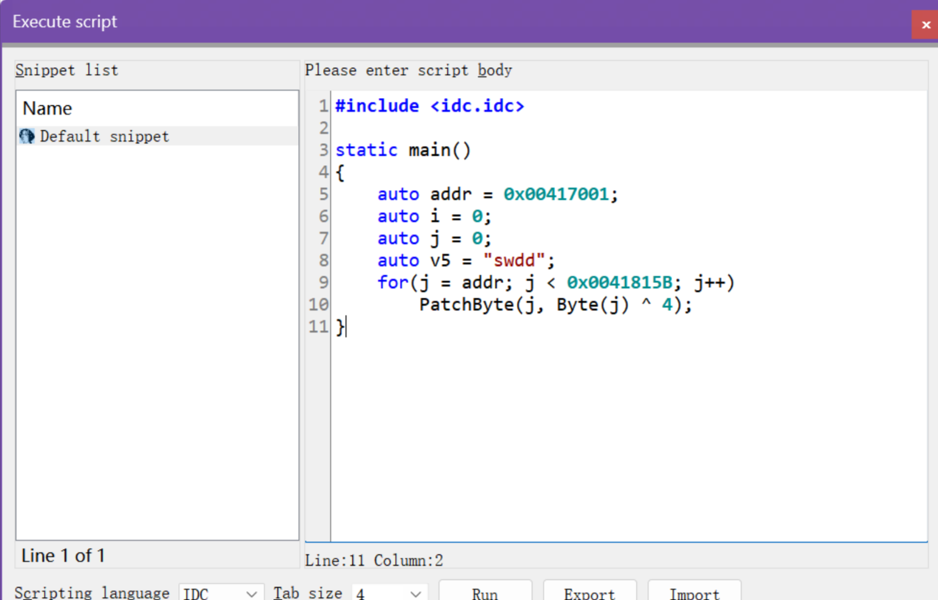Viewport: 938px width, 600px height.
Task: Open the Tab size dropdown
Action: tap(389, 593)
